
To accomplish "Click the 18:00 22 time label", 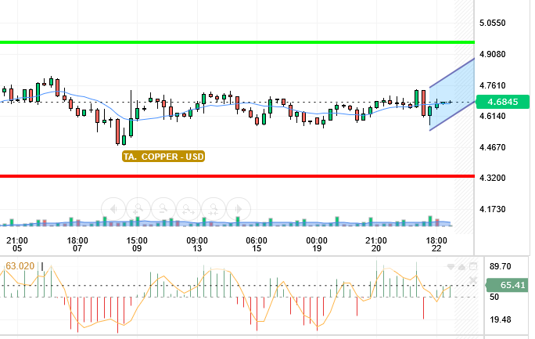I will click(436, 244).
